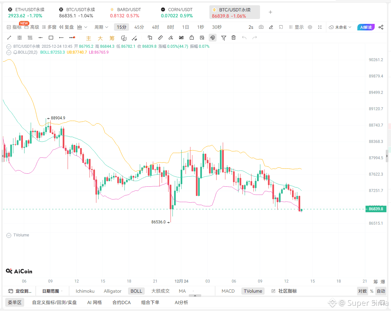Click the candlestick pattern icon in drawing toolbar
This screenshot has height=311, width=391.
181,38
